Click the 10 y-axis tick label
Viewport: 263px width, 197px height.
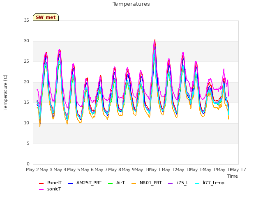[26, 123]
